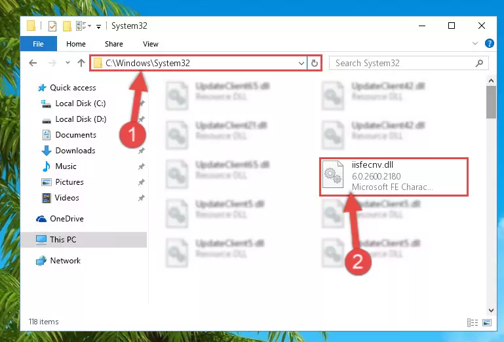Click the New Folder icon in title bar
504x342 pixels.
pyautogui.click(x=67, y=26)
